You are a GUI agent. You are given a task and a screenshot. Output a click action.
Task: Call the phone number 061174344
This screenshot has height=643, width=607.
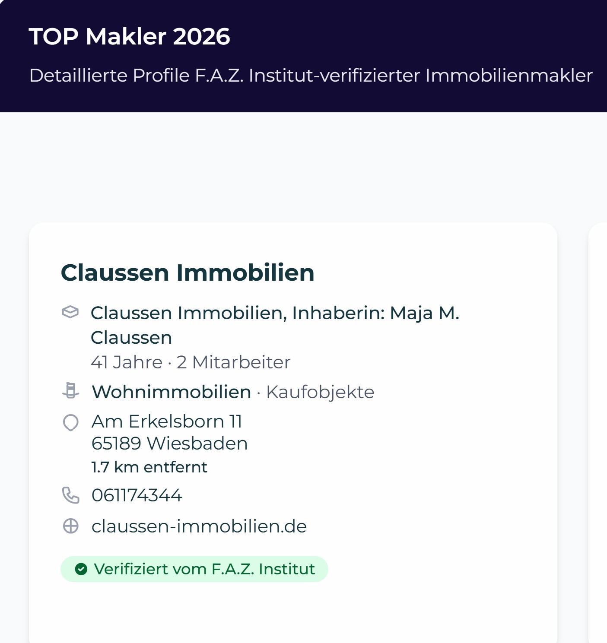(x=137, y=495)
